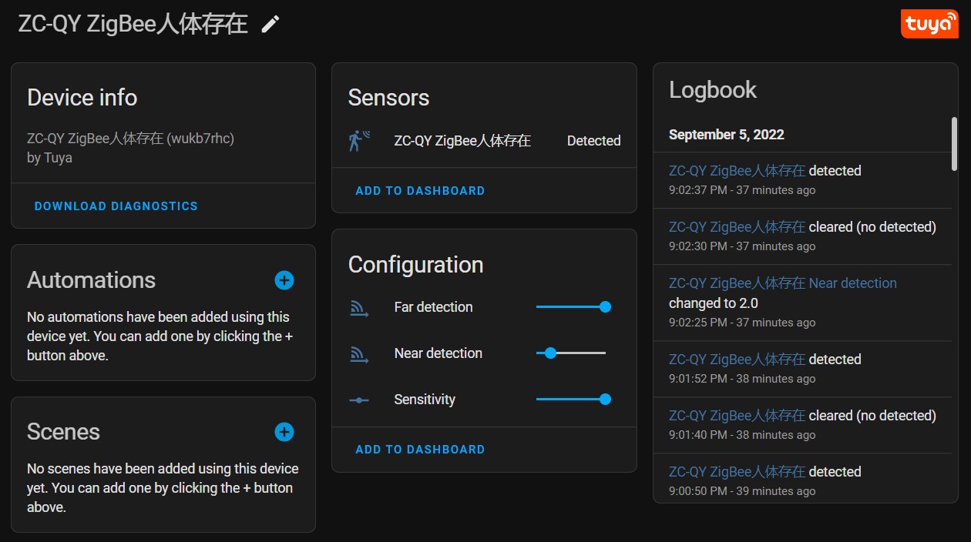Open Near detection changed to 2.0 entry link
Viewport: 971px width, 542px height.
click(x=783, y=283)
